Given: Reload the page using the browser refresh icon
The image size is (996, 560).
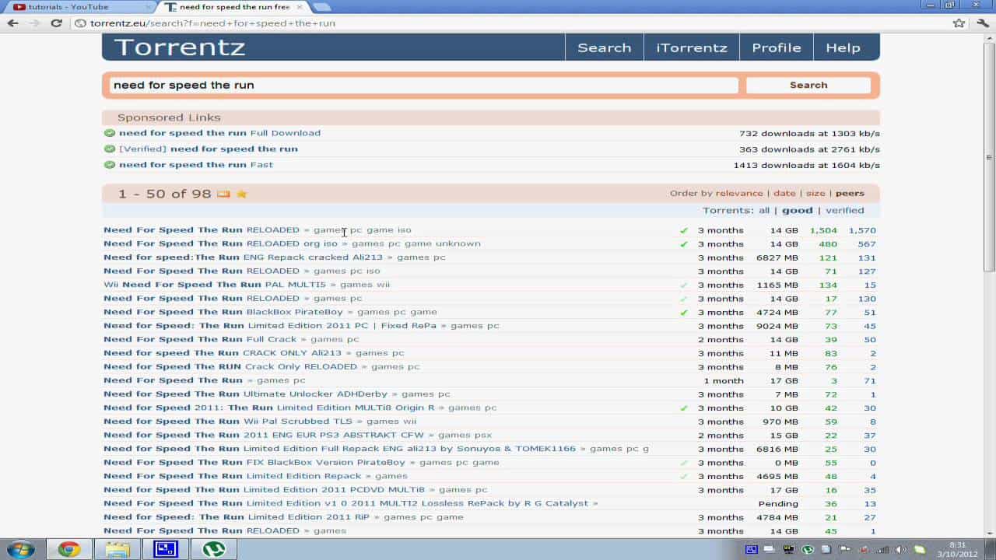Looking at the screenshot, I should pyautogui.click(x=56, y=23).
